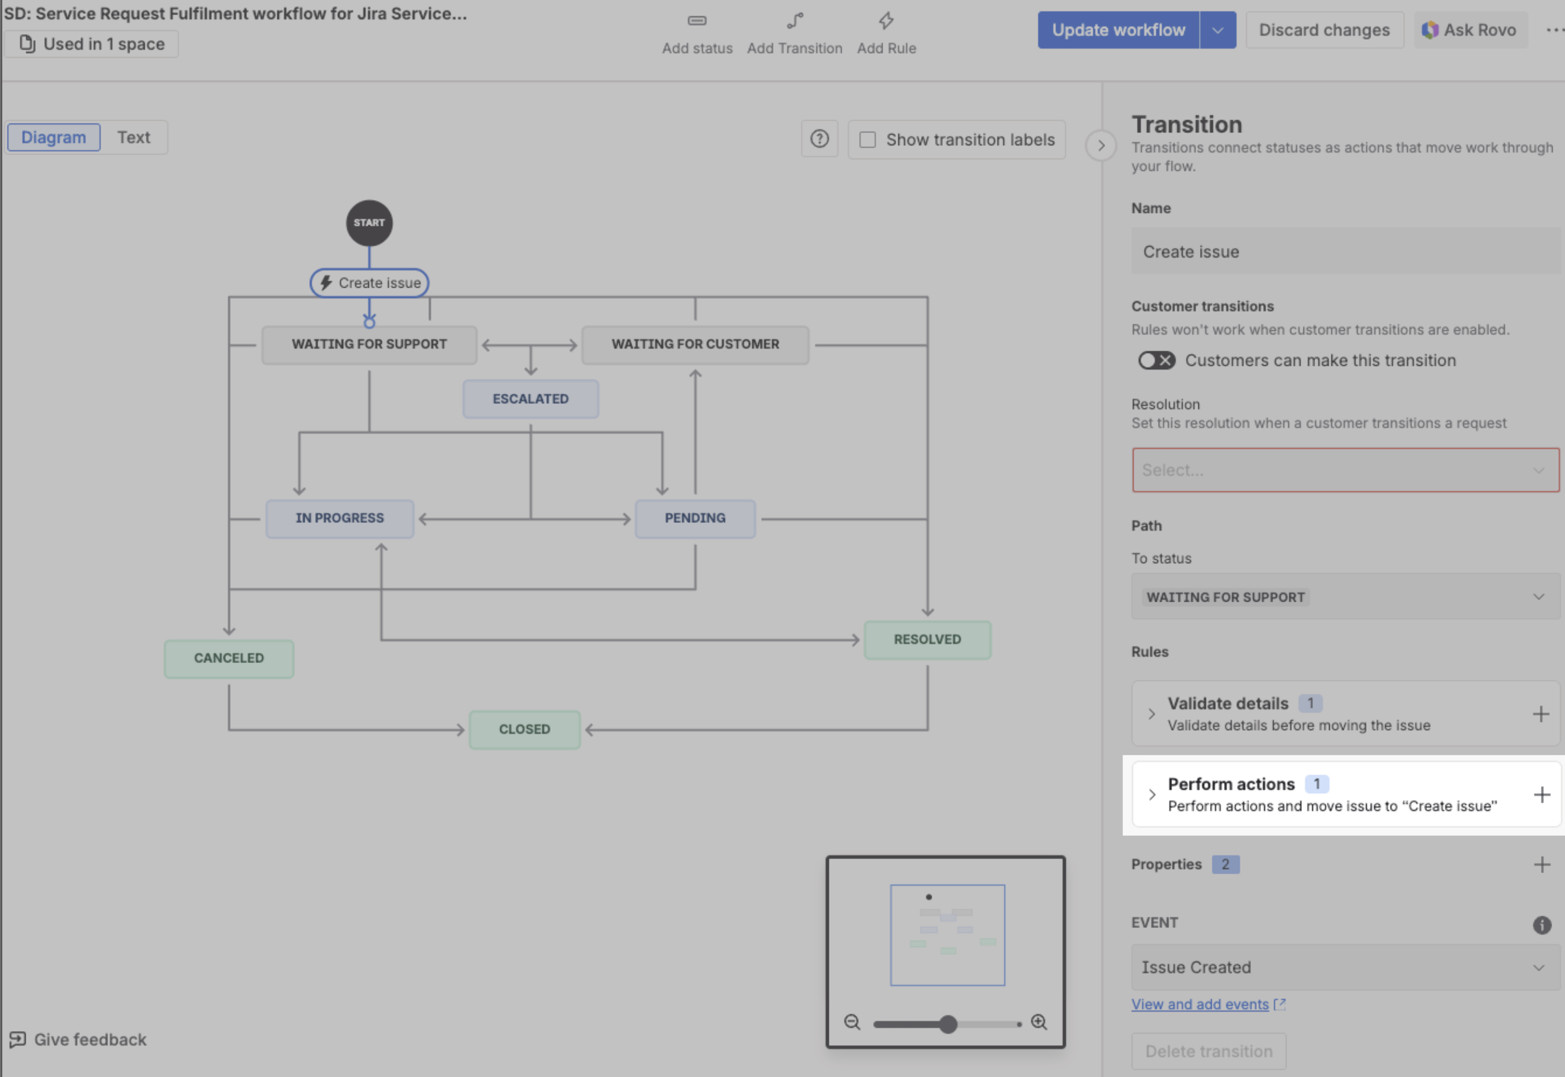
Task: Select the IN PROGRESS status node
Action: (340, 518)
